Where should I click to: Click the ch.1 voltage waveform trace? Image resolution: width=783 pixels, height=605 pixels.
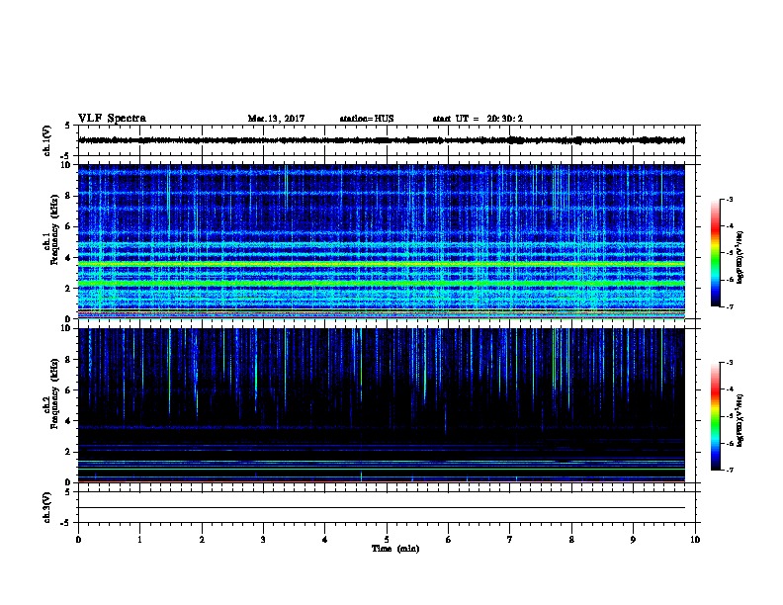pyautogui.click(x=382, y=140)
